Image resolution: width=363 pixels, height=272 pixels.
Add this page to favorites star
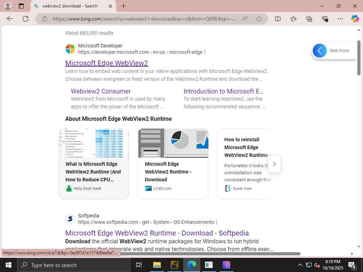tap(259, 19)
